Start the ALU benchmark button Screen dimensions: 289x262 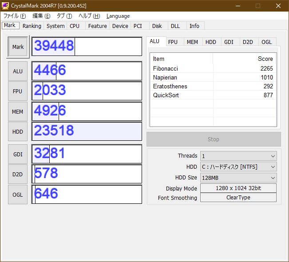click(18, 71)
